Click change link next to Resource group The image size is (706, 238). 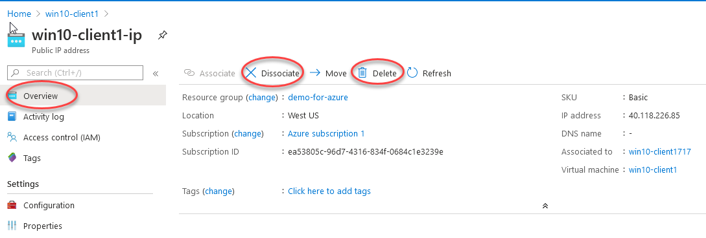pos(262,97)
